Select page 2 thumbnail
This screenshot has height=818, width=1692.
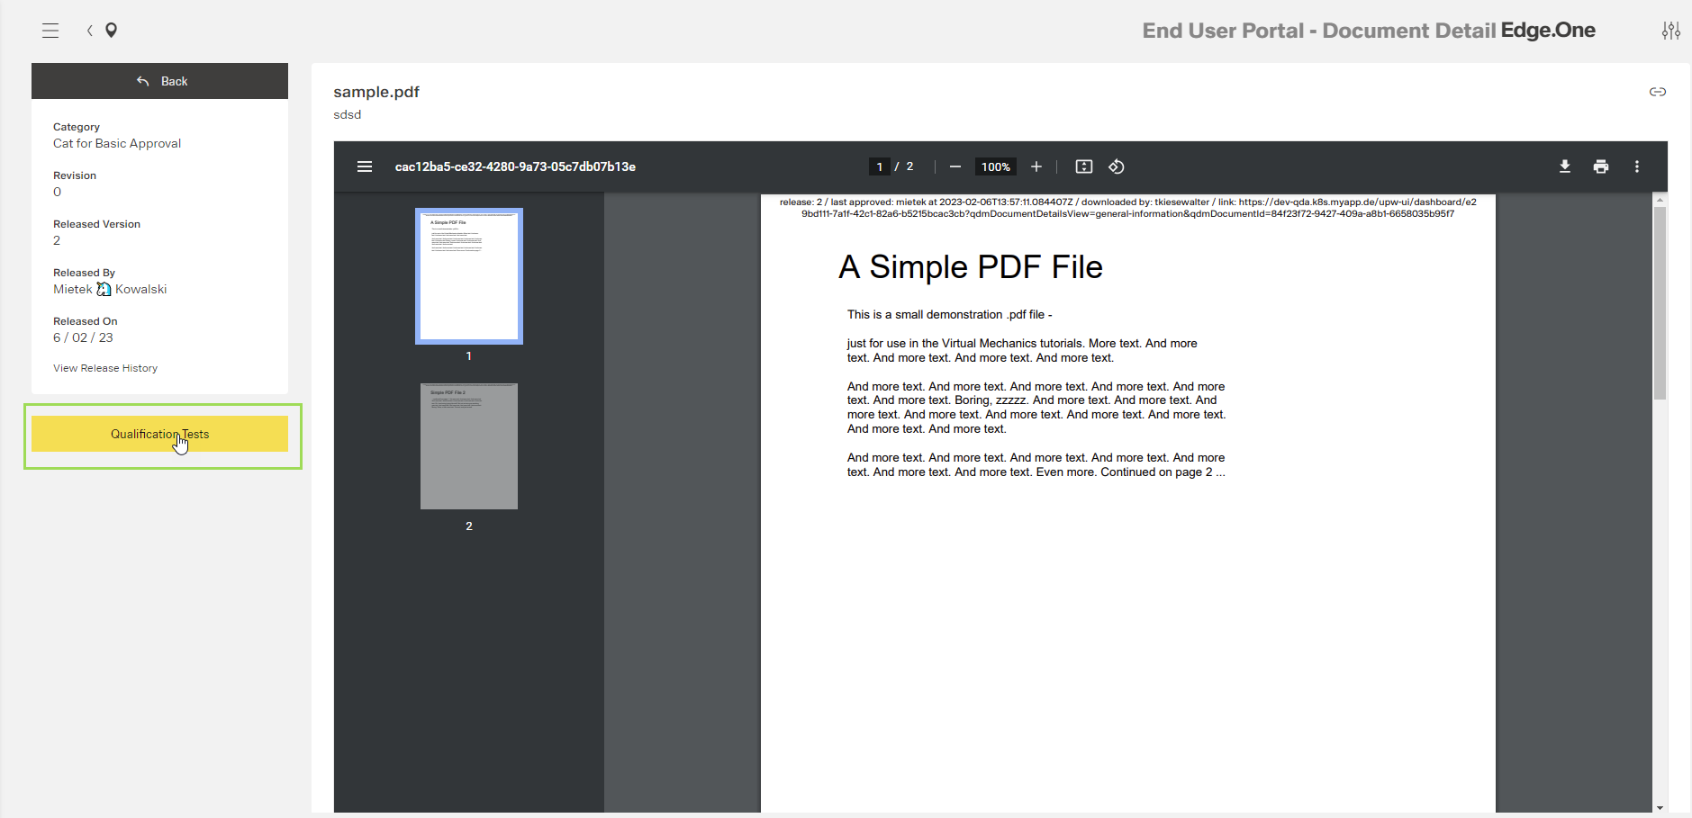pos(469,446)
